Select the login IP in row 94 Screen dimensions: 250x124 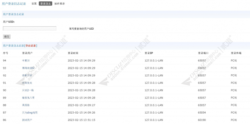pos(154,61)
